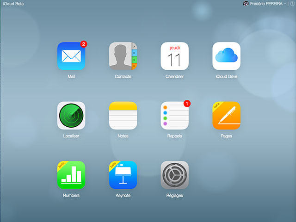Click the user avatar picture
Image resolution: width=296 pixels, height=222 pixels.
pos(246,4)
